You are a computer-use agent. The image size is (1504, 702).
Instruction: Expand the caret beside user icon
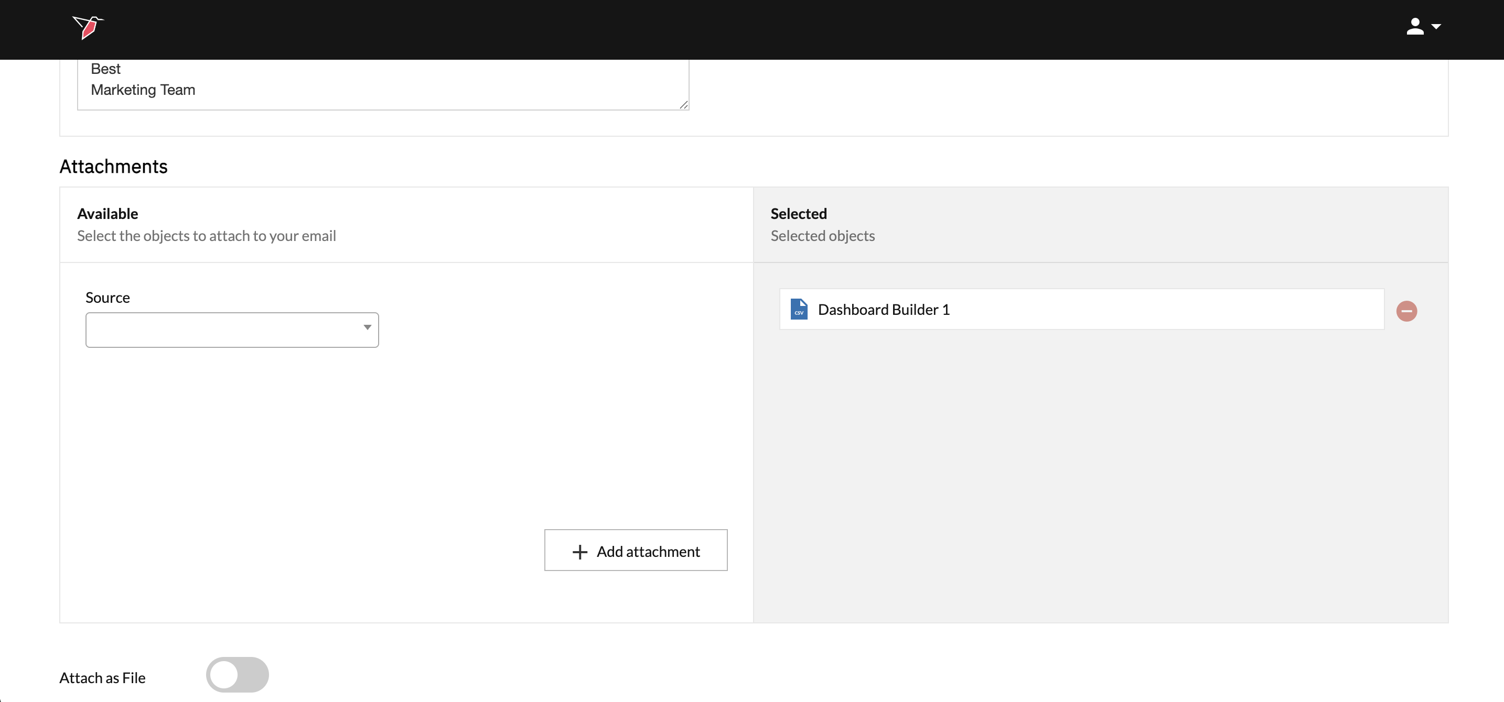pos(1436,27)
